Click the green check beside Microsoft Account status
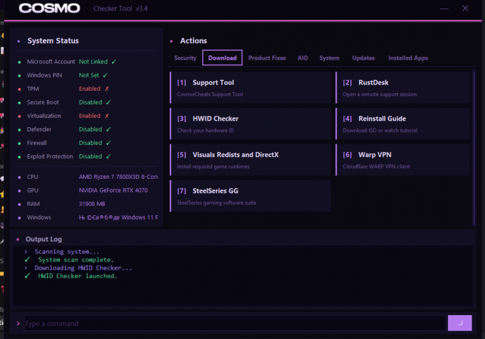Image resolution: width=485 pixels, height=339 pixels. tap(114, 62)
